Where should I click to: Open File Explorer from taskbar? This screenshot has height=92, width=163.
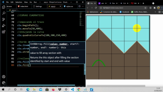34,89
